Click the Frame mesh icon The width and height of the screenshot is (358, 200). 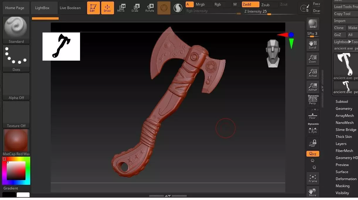[x=313, y=178]
